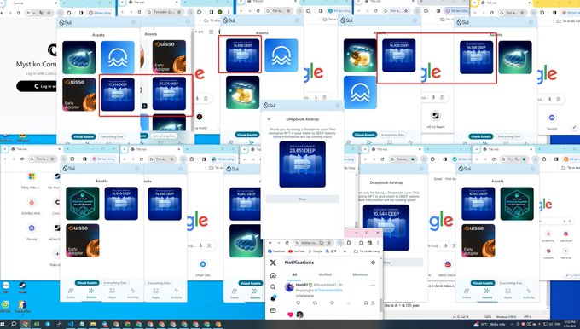Open Visual Studio Code from the taskbar
Image resolution: width=580 pixels, height=329 pixels.
point(70,324)
